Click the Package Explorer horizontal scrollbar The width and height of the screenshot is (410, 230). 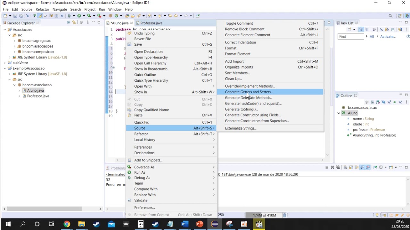[x=45, y=209]
